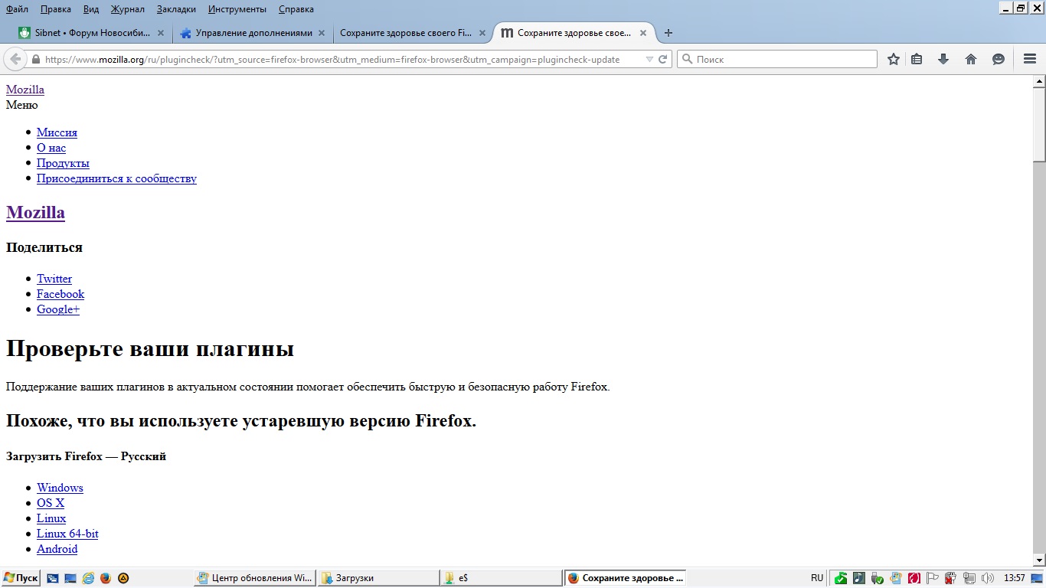Click the scrollbar up arrow
The image size is (1046, 588).
pos(1039,80)
